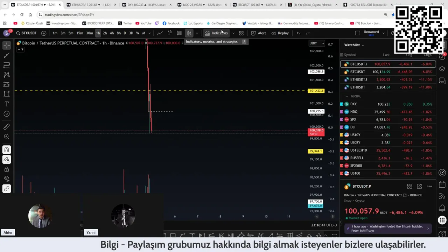The image size is (448, 252).
Task: Select the 1m timeframe
Action: click(55, 33)
